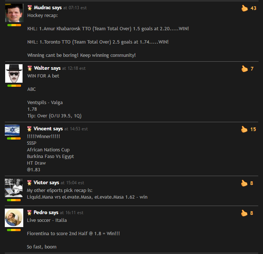Click the rating bar under Pedro's avatar
263x254 pixels.
14,230
